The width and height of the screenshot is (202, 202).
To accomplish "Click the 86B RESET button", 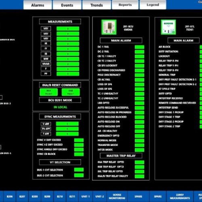I will pos(71,92).
